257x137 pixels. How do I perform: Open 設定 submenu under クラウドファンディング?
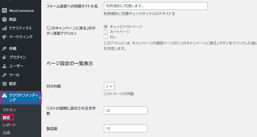tap(6, 118)
